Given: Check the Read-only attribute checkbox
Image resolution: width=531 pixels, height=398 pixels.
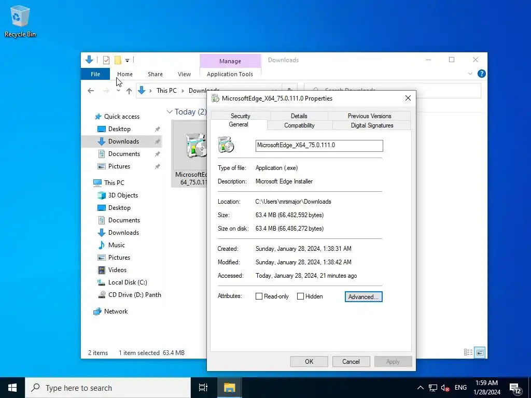Looking at the screenshot, I should pyautogui.click(x=259, y=296).
